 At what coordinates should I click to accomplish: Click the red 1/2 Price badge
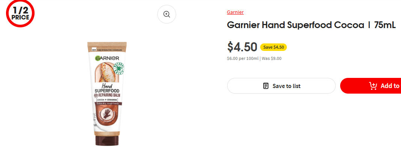click(x=20, y=14)
